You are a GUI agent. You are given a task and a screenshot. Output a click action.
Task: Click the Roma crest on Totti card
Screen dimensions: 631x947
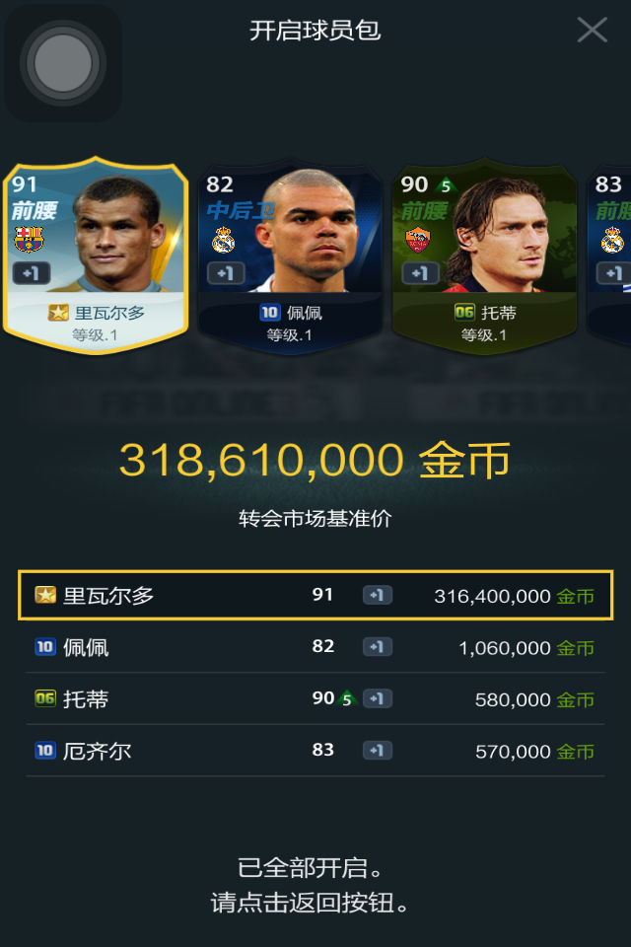(417, 240)
